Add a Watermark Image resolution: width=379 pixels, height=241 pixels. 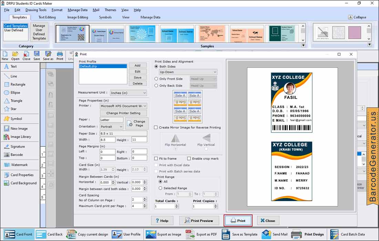pyautogui.click(x=16, y=165)
